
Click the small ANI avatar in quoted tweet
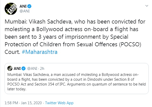(10, 68)
